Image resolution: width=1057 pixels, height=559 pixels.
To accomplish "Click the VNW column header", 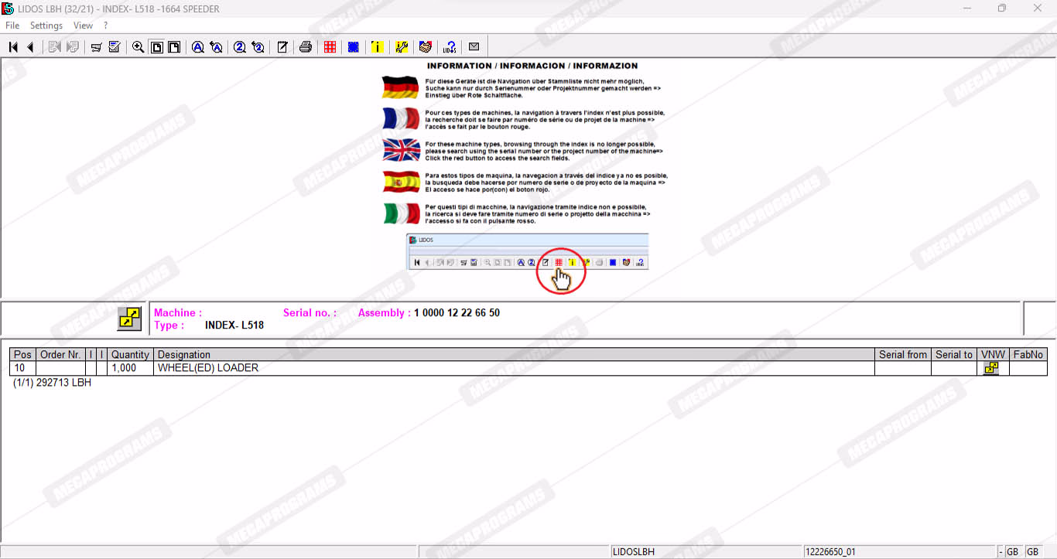I will 993,355.
